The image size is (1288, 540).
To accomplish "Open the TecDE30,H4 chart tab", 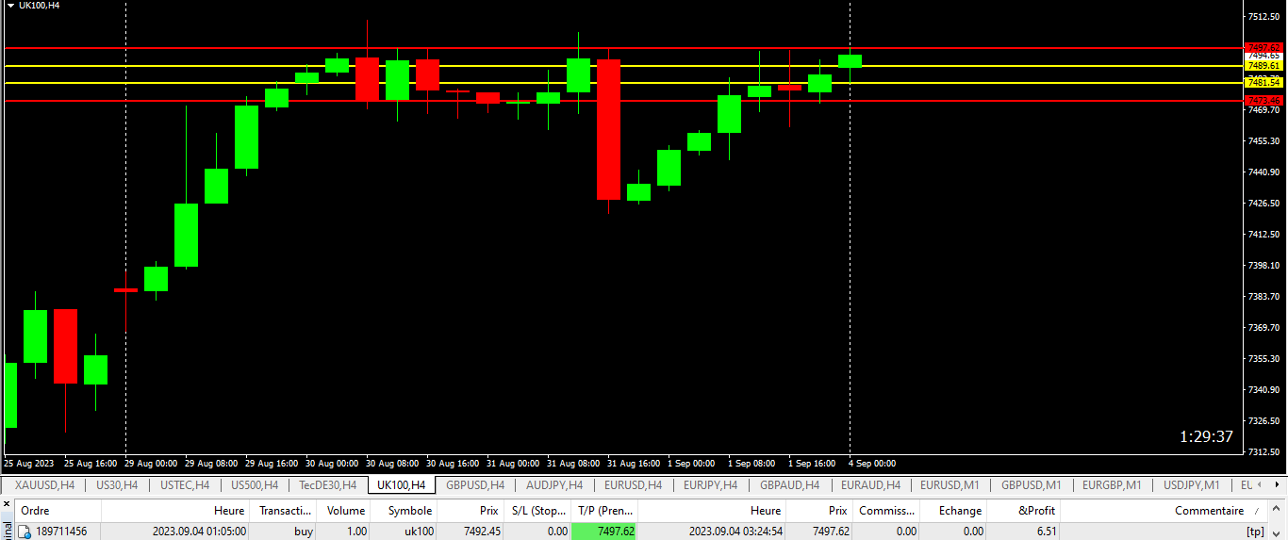I will click(327, 485).
